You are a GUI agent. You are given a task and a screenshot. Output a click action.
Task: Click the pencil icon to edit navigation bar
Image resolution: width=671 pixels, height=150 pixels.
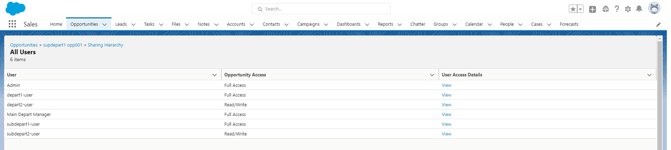tap(658, 24)
